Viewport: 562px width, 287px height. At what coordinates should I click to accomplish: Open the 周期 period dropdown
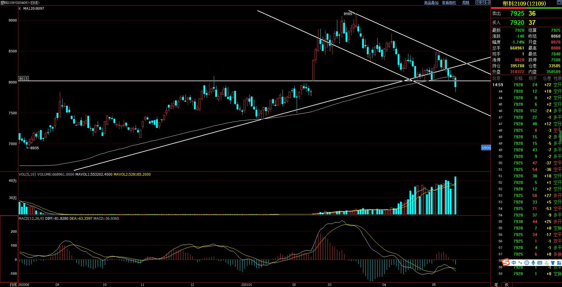click(x=466, y=3)
